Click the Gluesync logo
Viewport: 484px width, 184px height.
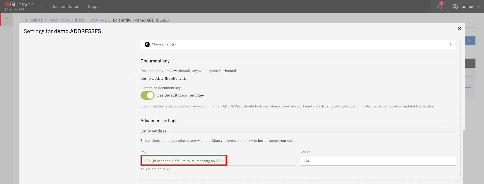pyautogui.click(x=19, y=5)
